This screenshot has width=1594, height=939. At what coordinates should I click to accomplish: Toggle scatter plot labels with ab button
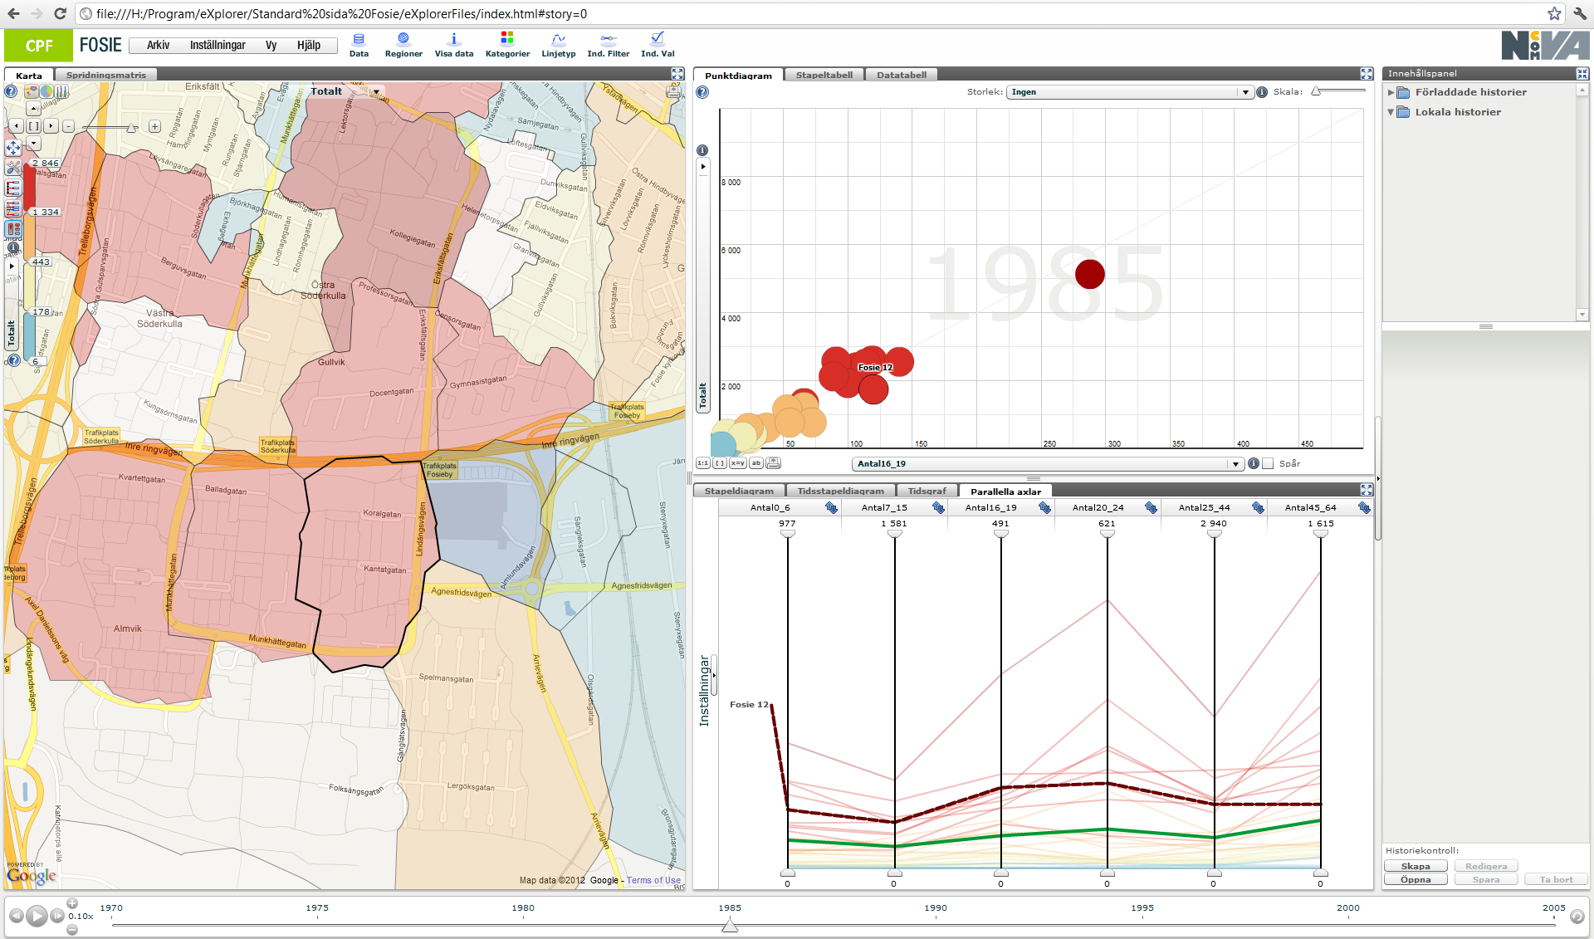(756, 463)
